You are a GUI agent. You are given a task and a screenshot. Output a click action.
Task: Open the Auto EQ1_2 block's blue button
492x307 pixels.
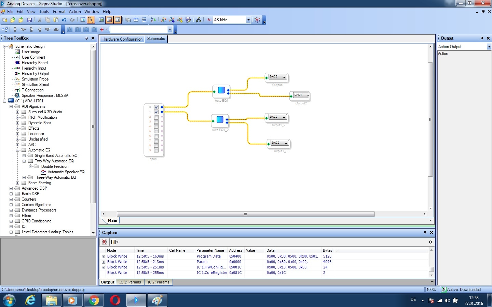[x=220, y=119]
